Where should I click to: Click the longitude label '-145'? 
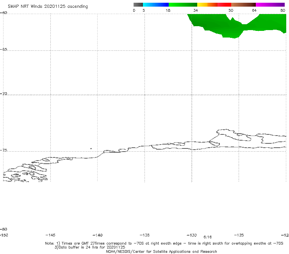[50, 235]
